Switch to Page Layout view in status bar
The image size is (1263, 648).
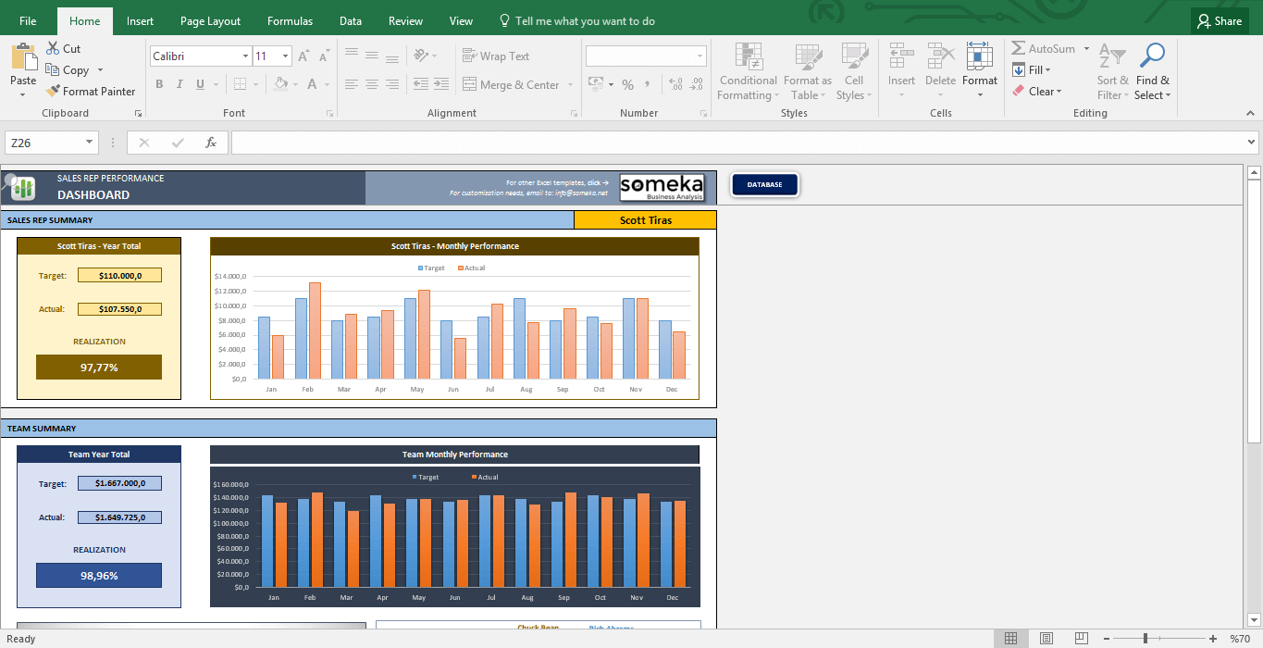(x=1046, y=639)
